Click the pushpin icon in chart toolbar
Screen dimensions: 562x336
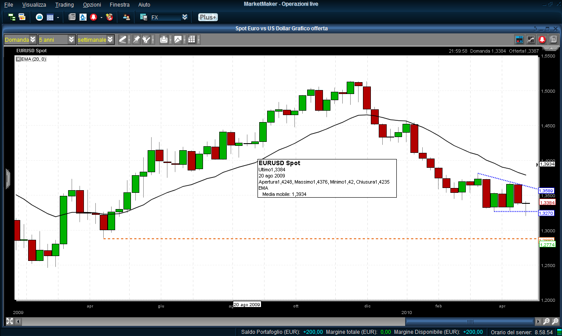pos(136,40)
